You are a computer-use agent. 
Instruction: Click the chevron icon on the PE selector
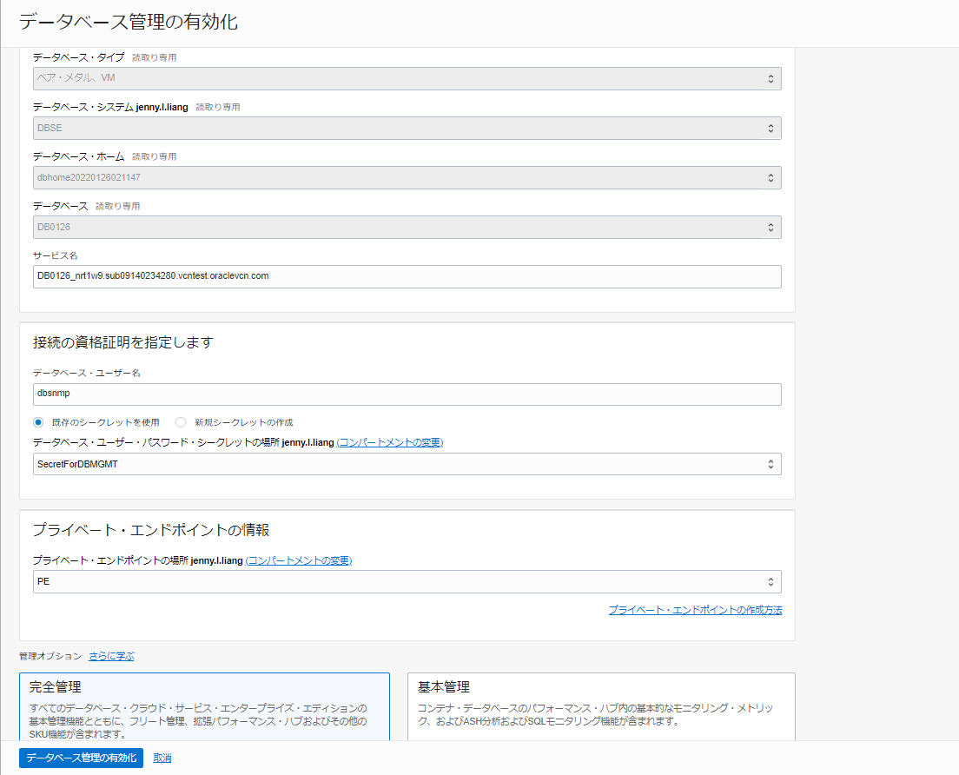point(771,581)
